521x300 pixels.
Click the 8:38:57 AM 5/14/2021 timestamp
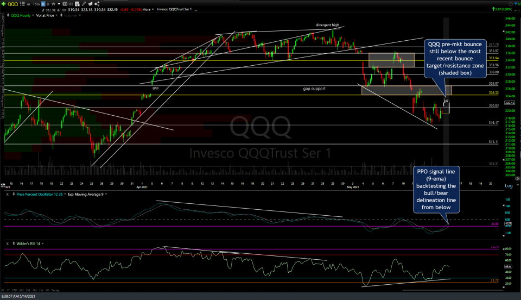coord(18,296)
